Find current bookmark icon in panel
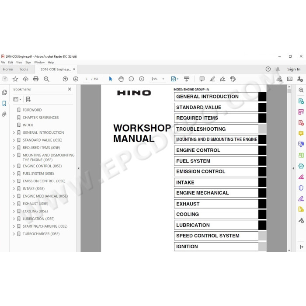This screenshot has width=306, height=306. click(28, 99)
